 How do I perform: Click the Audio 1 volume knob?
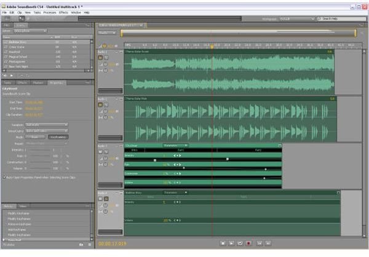coord(106,64)
